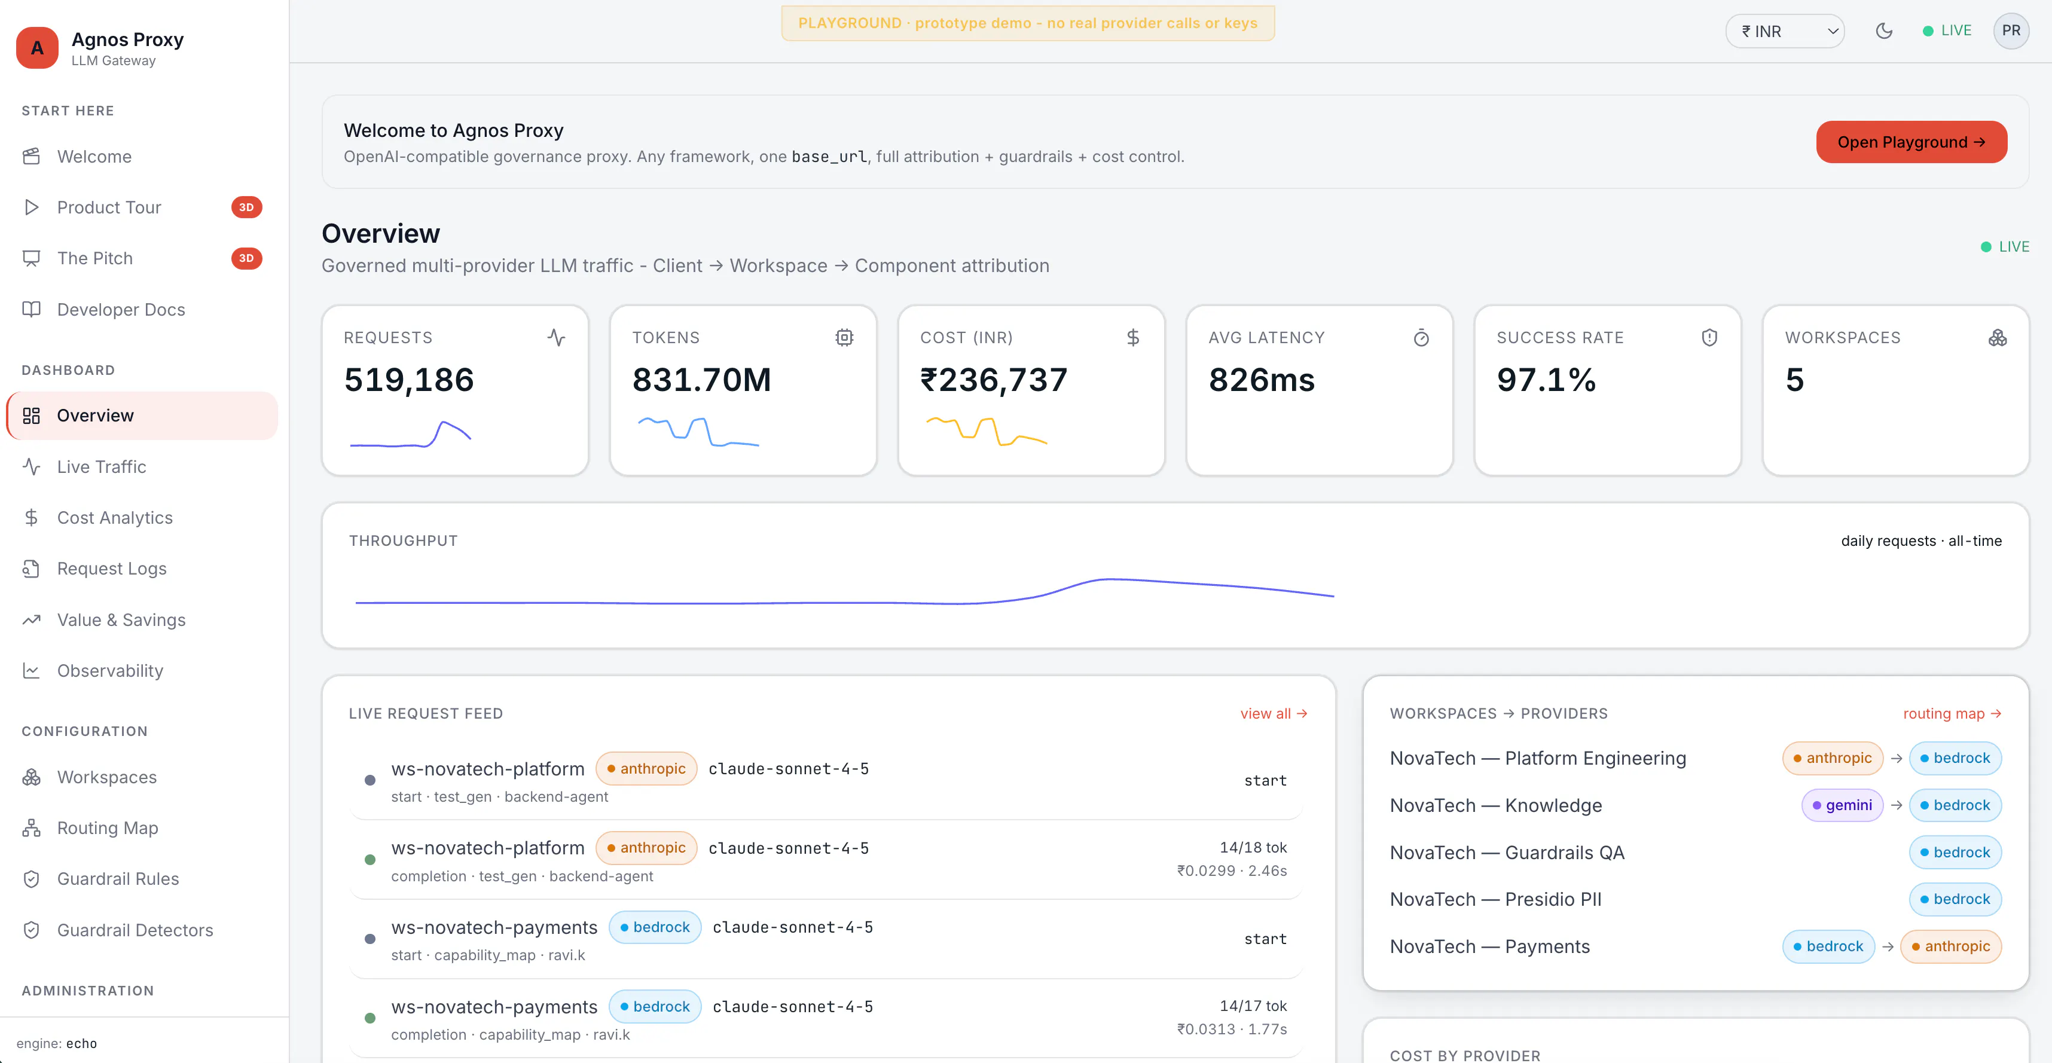Toggle dark mode with the moon icon
The height and width of the screenshot is (1063, 2052).
pos(1884,31)
